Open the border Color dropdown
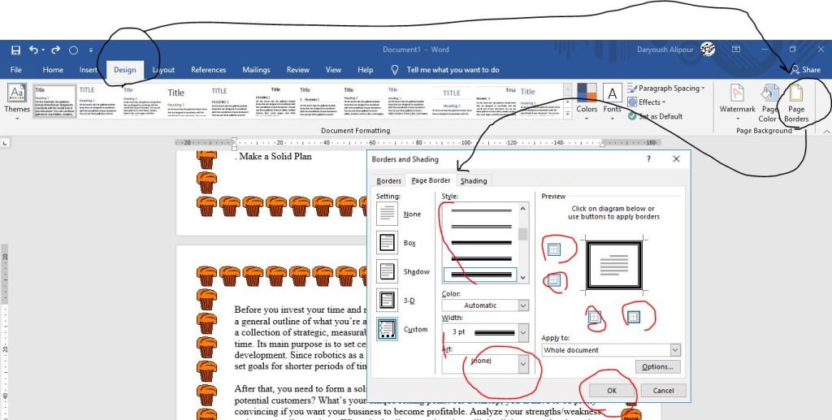832x420 pixels. tap(522, 305)
